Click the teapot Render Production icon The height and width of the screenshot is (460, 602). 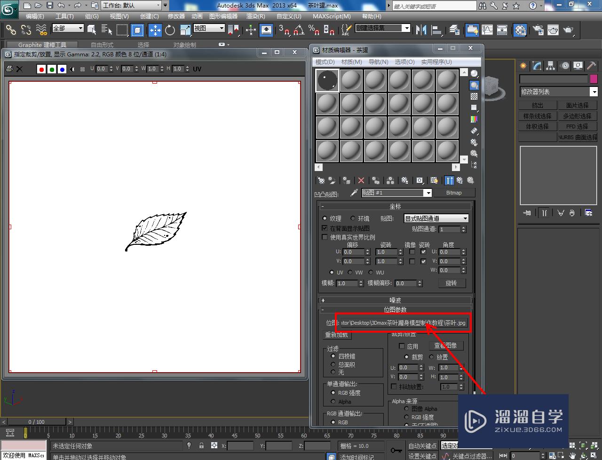pyautogui.click(x=569, y=30)
